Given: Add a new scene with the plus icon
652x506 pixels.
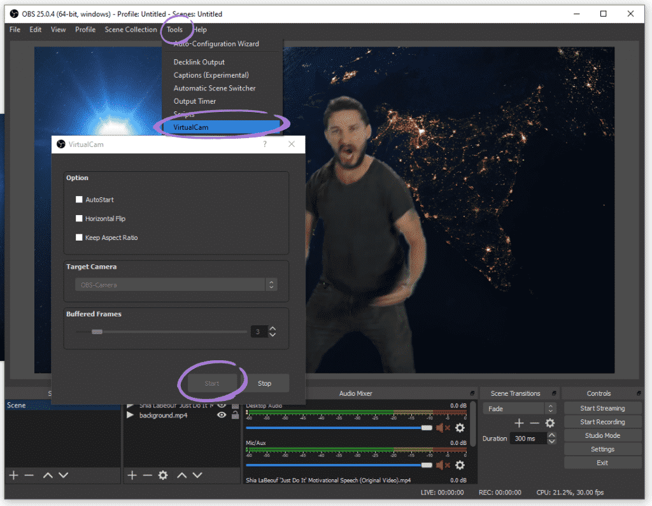Looking at the screenshot, I should pos(13,475).
